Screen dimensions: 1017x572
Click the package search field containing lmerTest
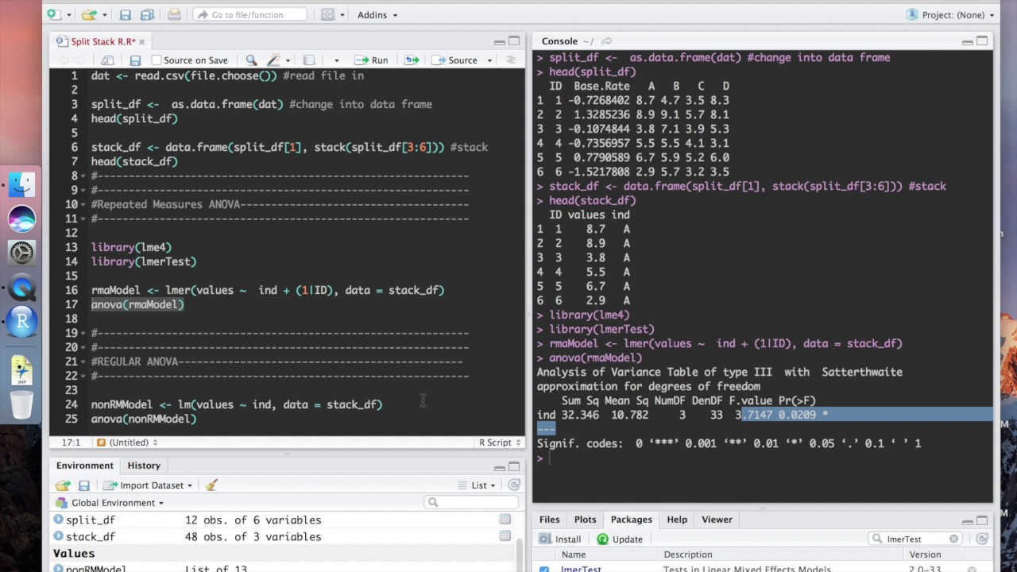915,539
